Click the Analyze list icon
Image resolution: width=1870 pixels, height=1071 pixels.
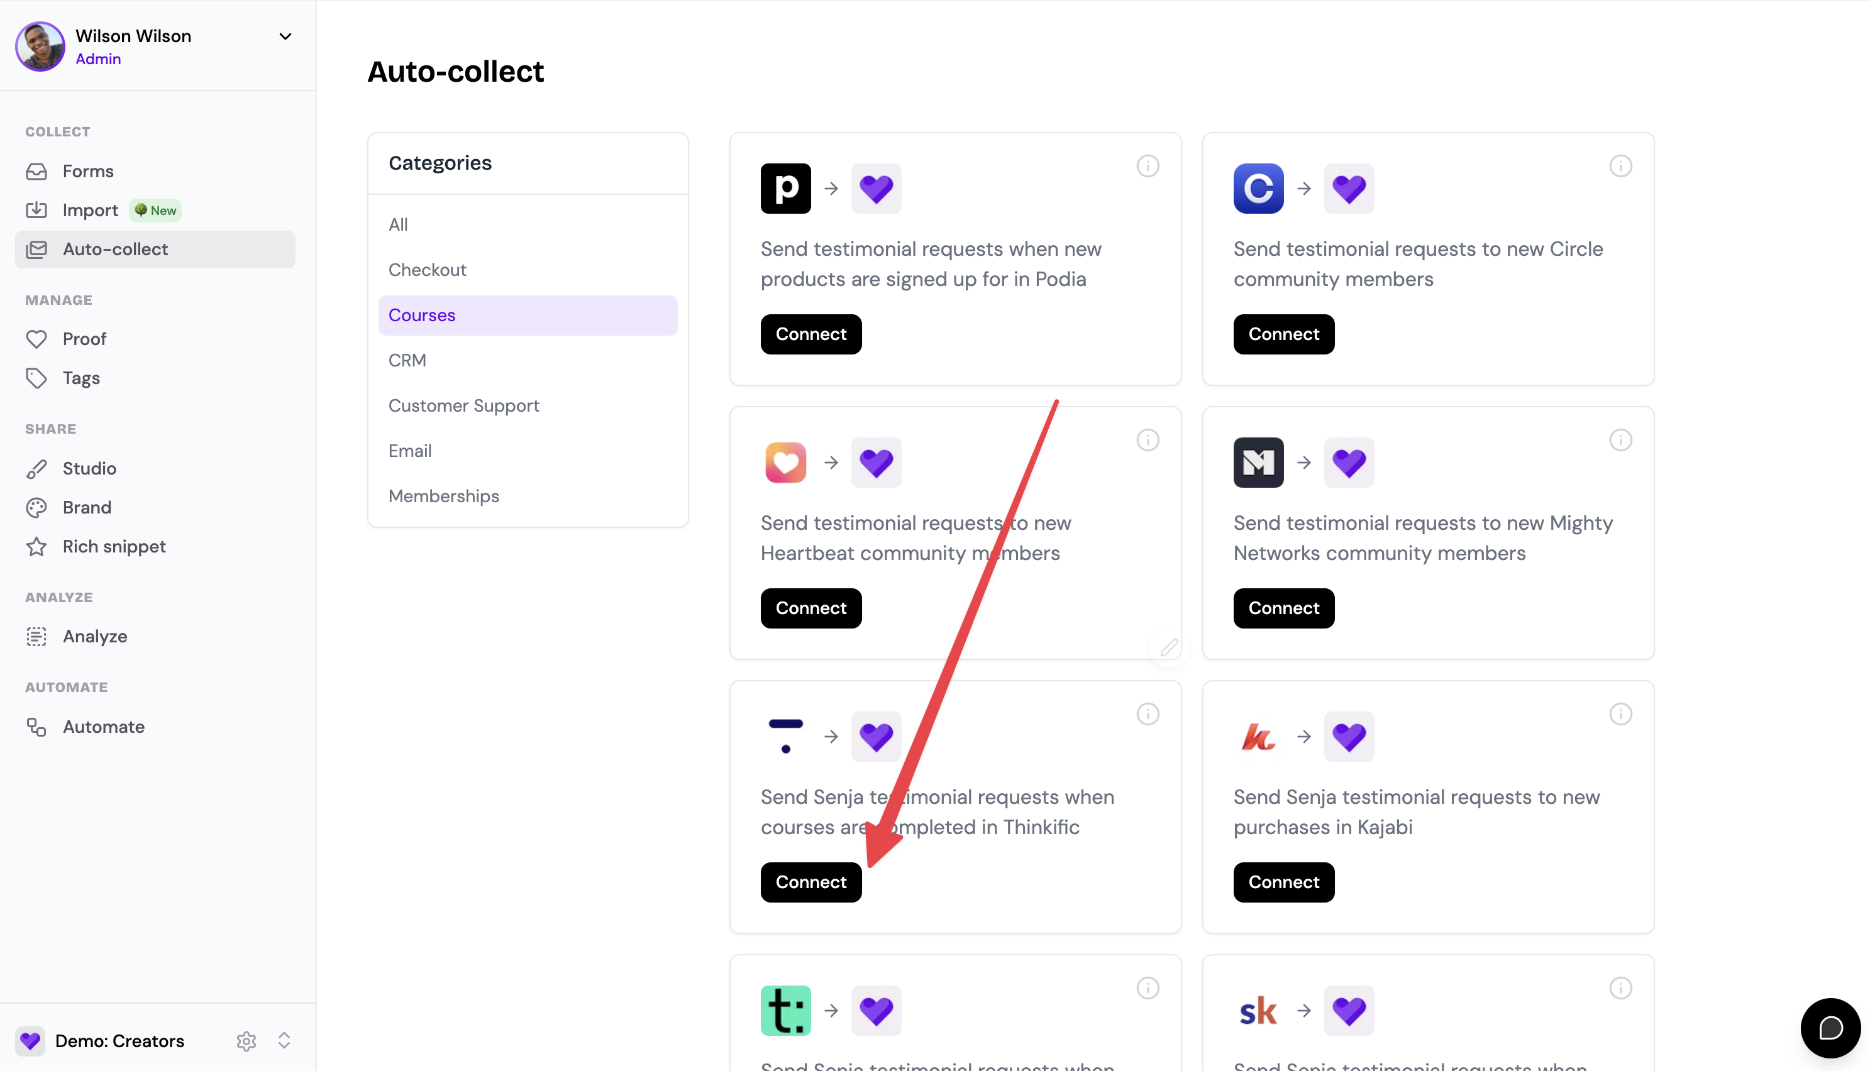pos(36,636)
